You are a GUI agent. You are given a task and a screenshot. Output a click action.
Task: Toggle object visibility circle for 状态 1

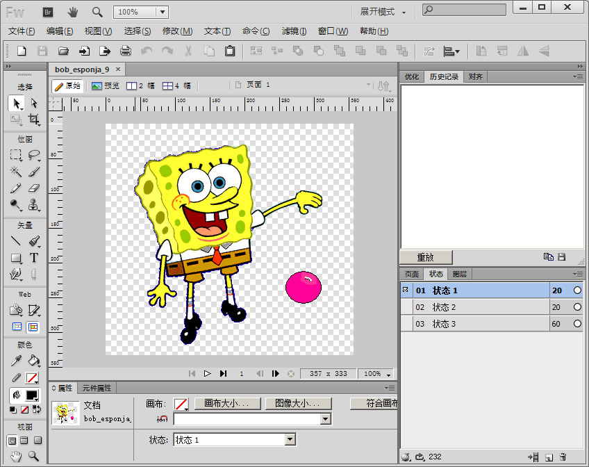click(577, 290)
